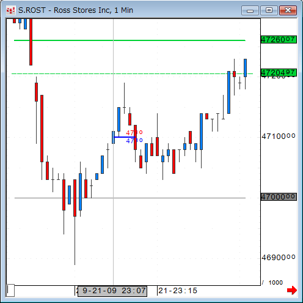303x303 pixels.
Task: Click the dashed green horizontal line
Action: point(132,73)
